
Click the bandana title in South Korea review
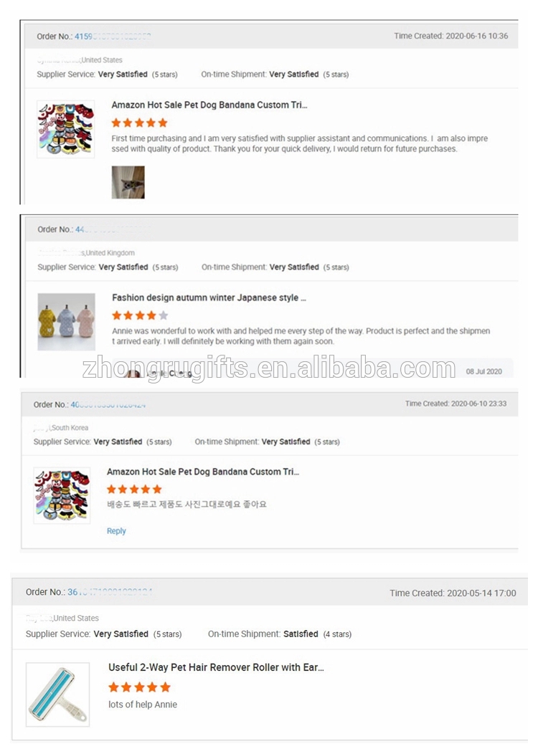202,472
